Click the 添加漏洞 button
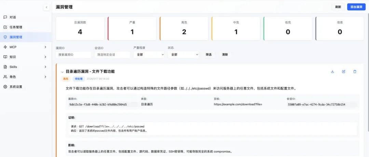Viewport: 369px width, 157px height. [356, 7]
